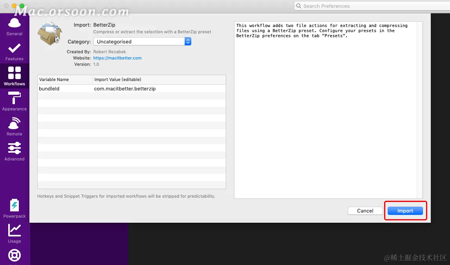Open the macitbetter.com website link

tap(117, 58)
